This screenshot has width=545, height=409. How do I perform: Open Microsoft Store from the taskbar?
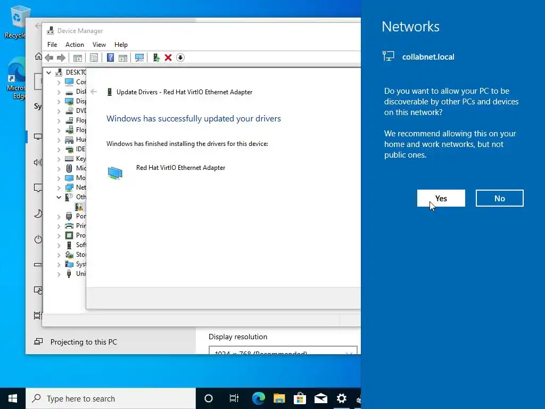(x=300, y=398)
